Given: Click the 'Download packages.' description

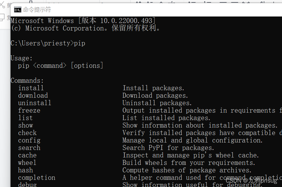Looking at the screenshot, I should pyautogui.click(x=155, y=96).
